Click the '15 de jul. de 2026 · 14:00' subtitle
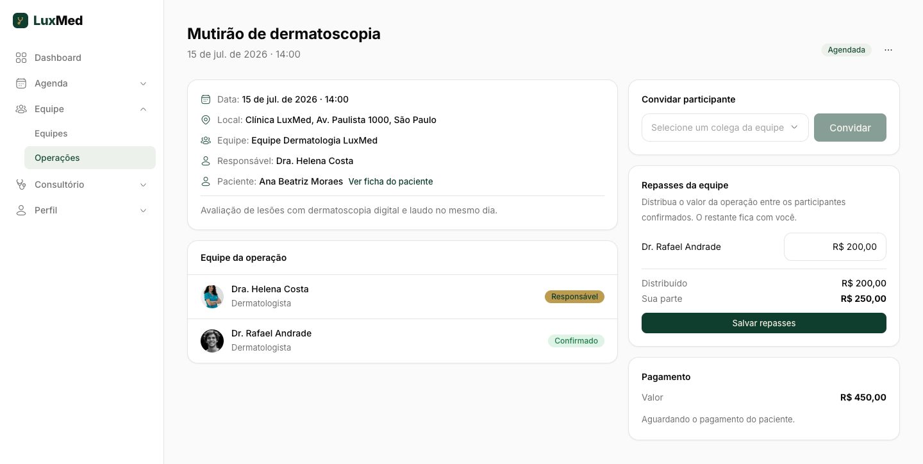This screenshot has height=464, width=923. pyautogui.click(x=244, y=54)
